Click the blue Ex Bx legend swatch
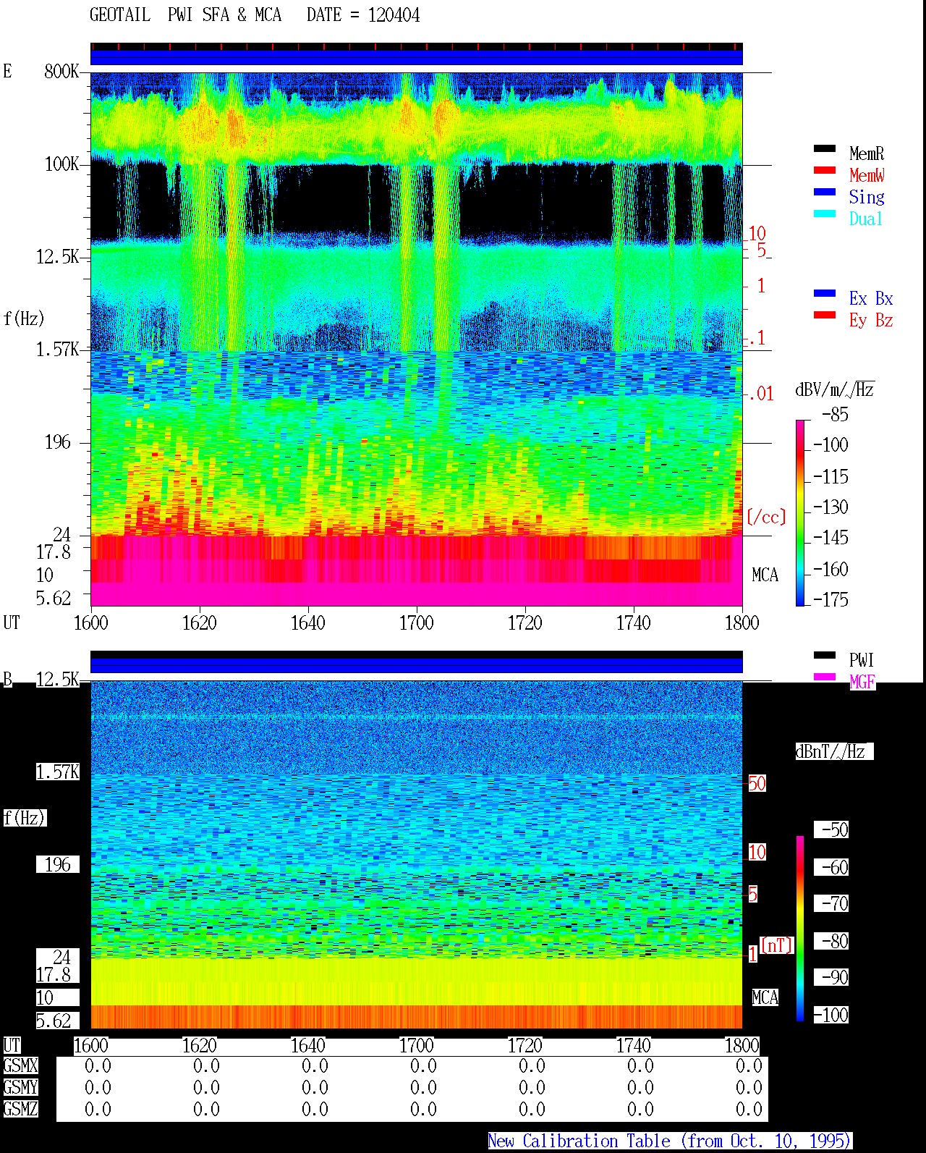Viewport: 926px width, 1153px height. [825, 294]
